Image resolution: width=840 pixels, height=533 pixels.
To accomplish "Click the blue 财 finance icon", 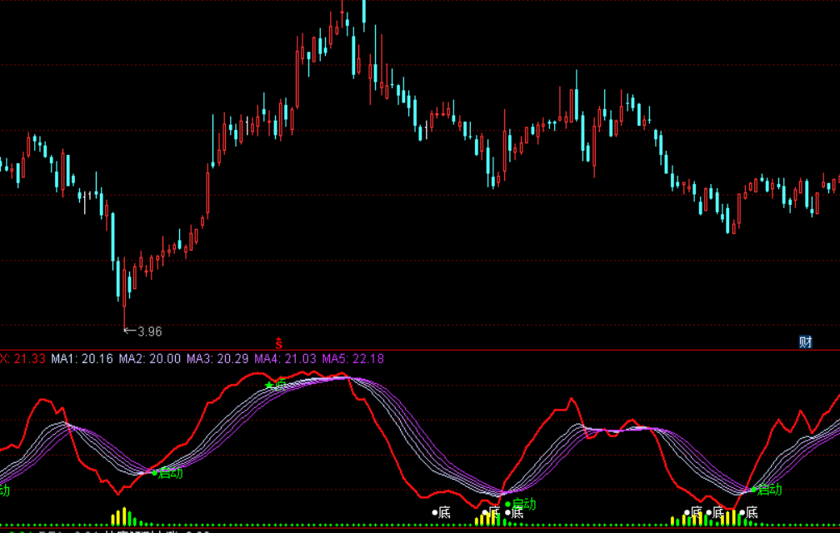I will click(x=805, y=341).
